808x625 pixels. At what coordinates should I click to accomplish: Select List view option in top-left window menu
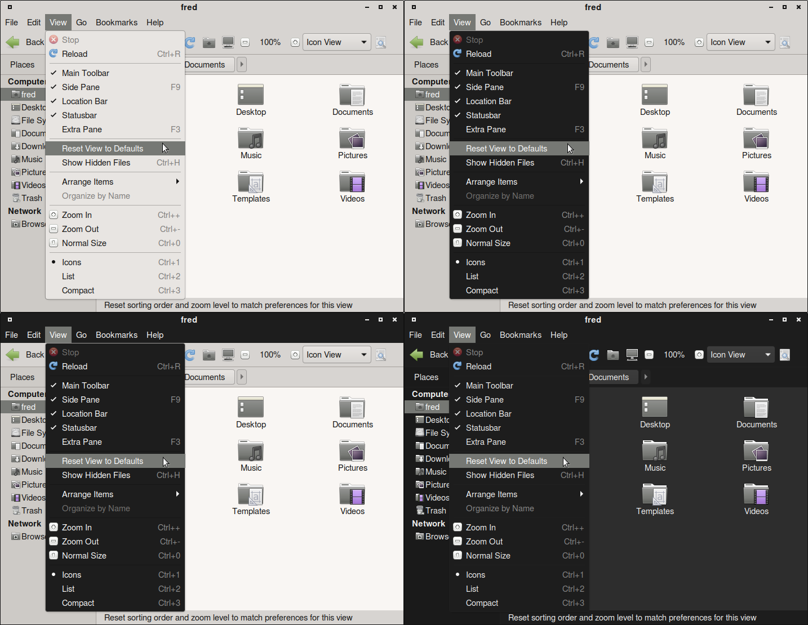pyautogui.click(x=115, y=276)
